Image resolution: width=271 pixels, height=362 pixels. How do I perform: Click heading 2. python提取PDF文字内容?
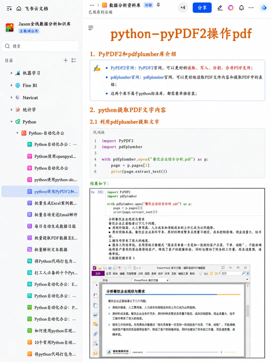click(128, 110)
